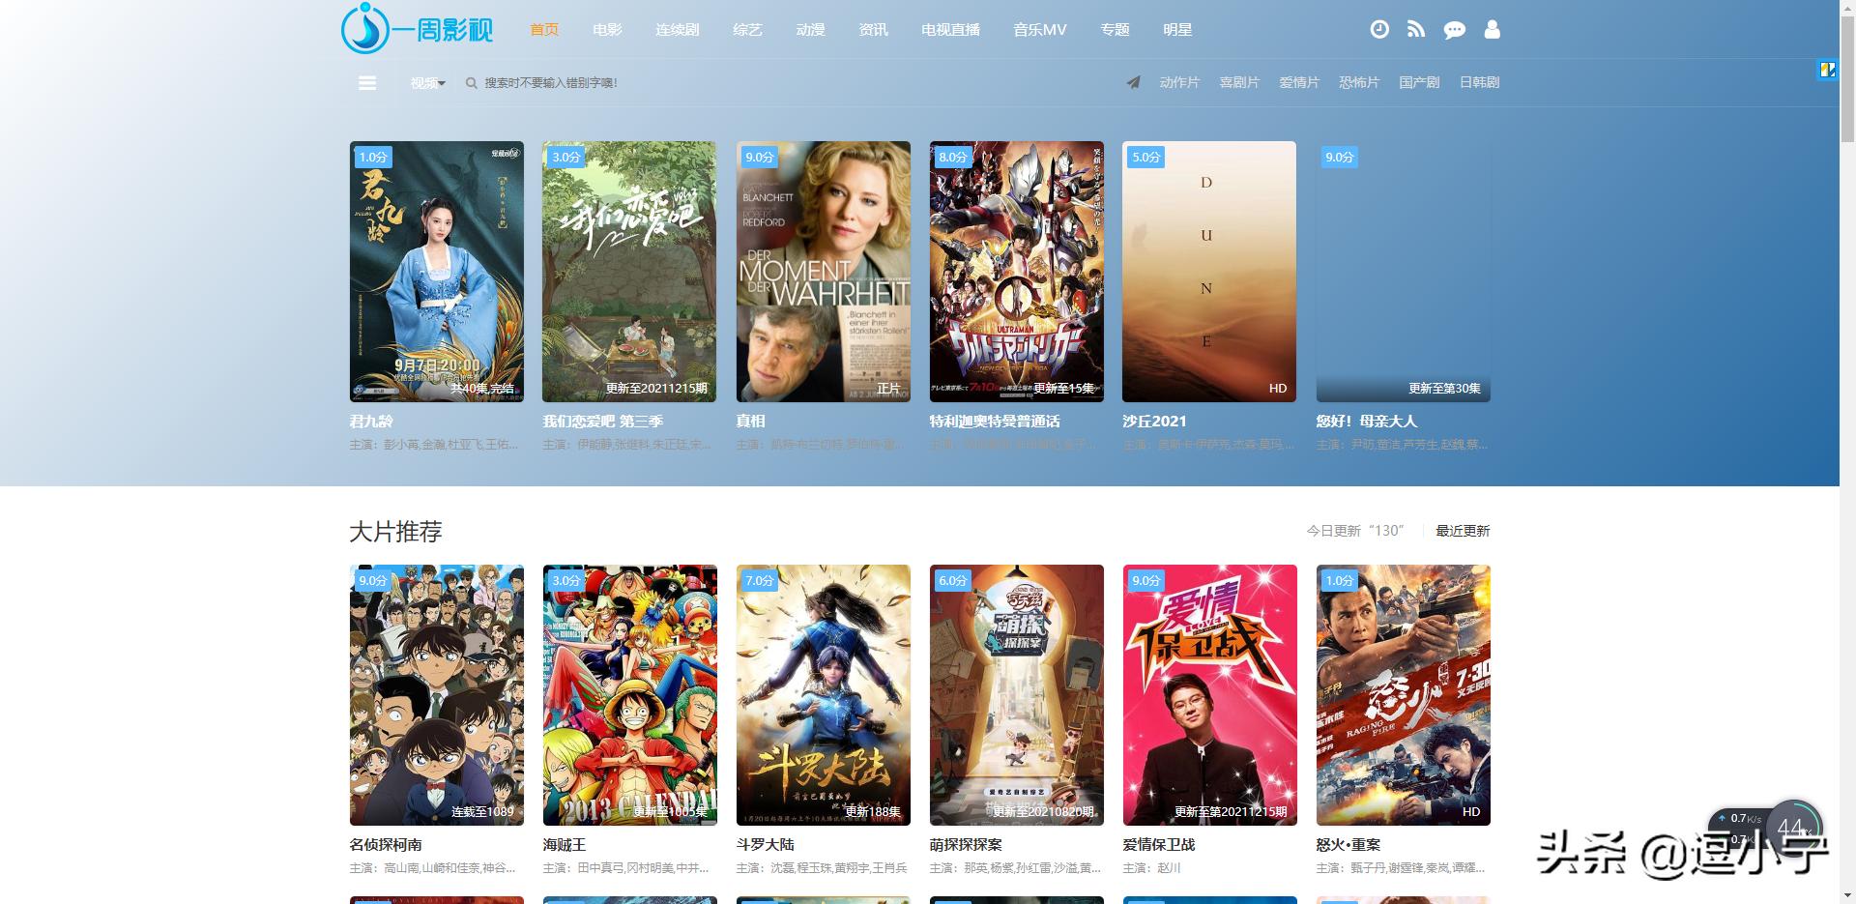Screen dimensions: 1856x904
Task: Open the 电影 menu
Action: (x=607, y=30)
